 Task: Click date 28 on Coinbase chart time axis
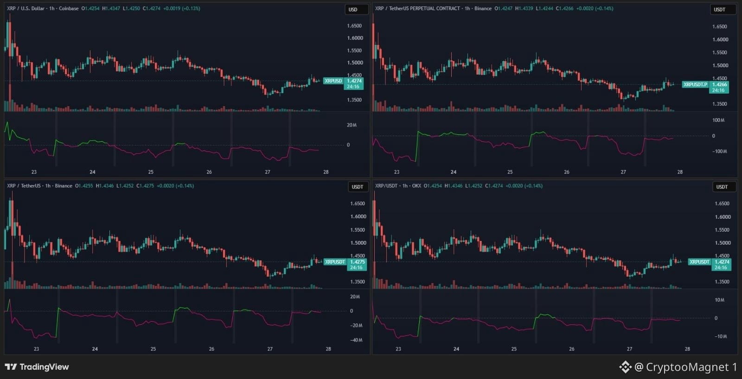[326, 172]
